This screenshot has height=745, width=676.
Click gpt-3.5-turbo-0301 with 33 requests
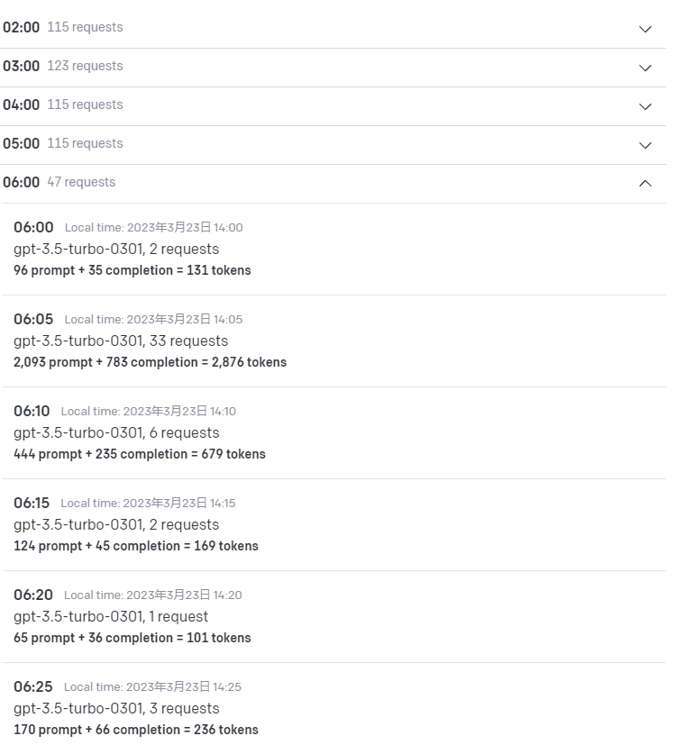121,341
